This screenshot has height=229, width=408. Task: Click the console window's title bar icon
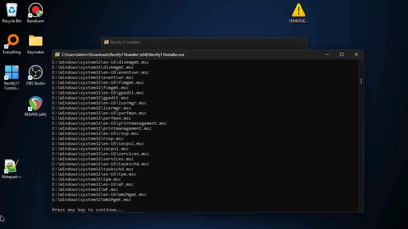click(57, 54)
